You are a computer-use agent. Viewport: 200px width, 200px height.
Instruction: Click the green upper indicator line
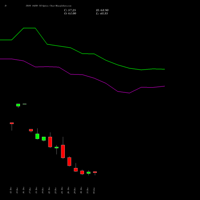click(82, 54)
